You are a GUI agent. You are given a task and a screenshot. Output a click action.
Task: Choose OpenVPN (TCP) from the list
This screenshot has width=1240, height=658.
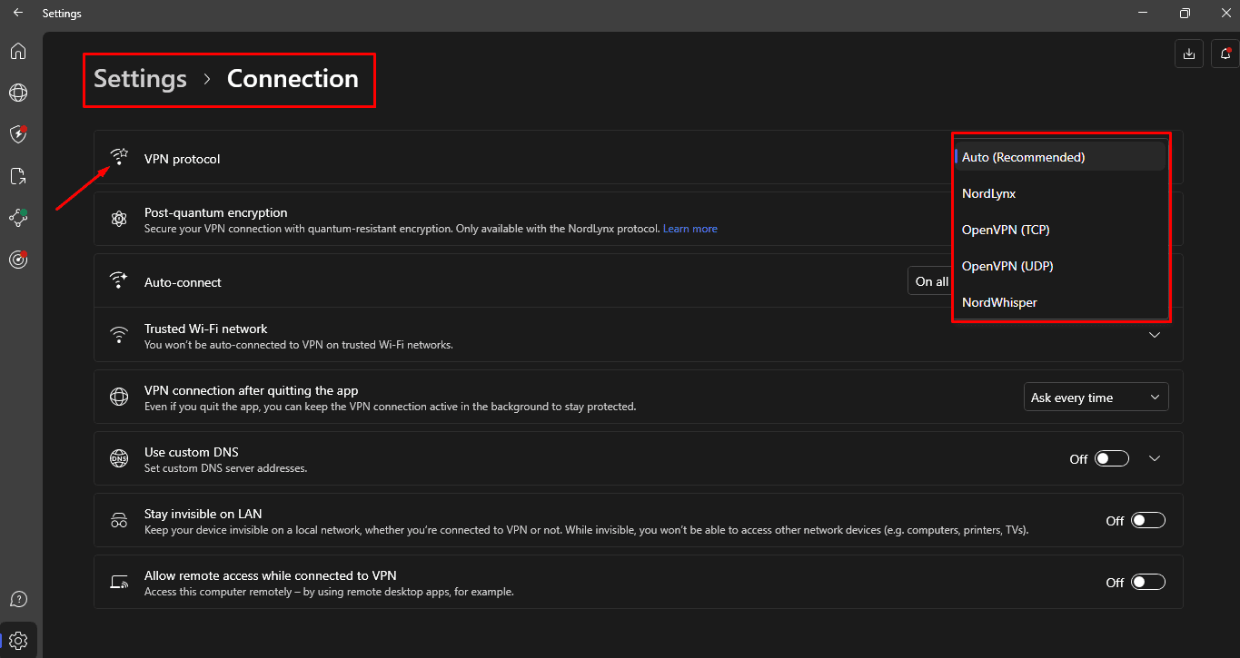[x=1060, y=230]
